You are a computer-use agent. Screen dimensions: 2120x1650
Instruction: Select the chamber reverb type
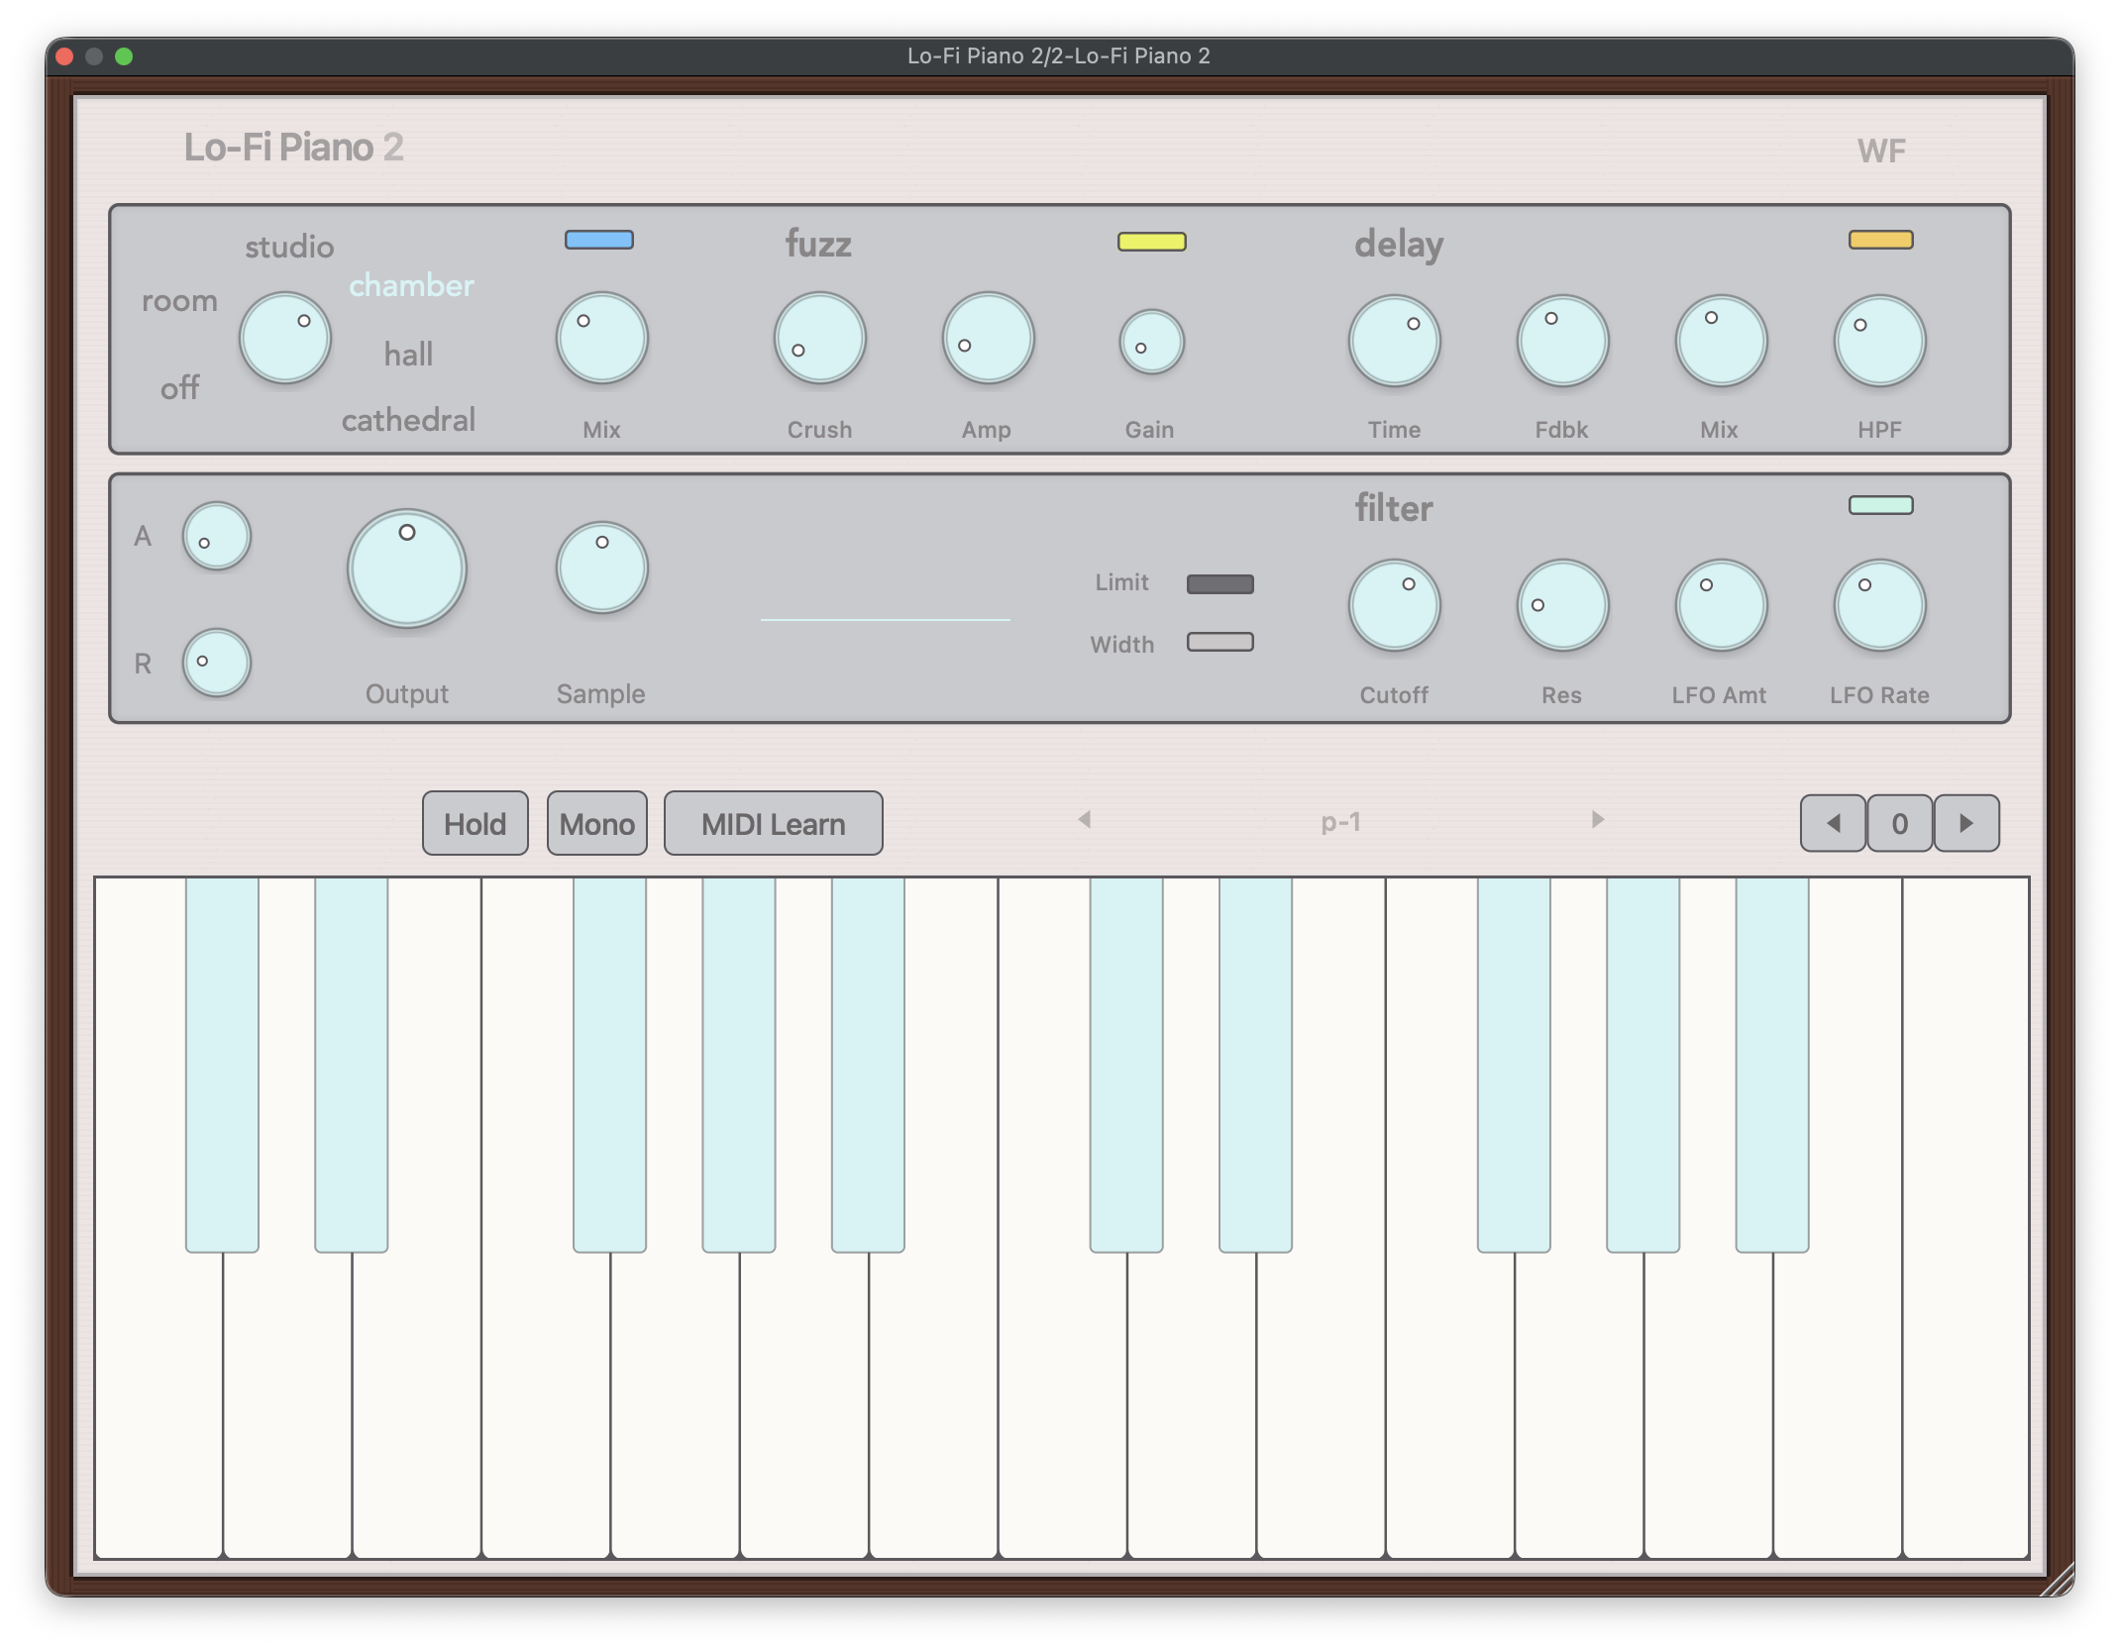click(x=411, y=285)
